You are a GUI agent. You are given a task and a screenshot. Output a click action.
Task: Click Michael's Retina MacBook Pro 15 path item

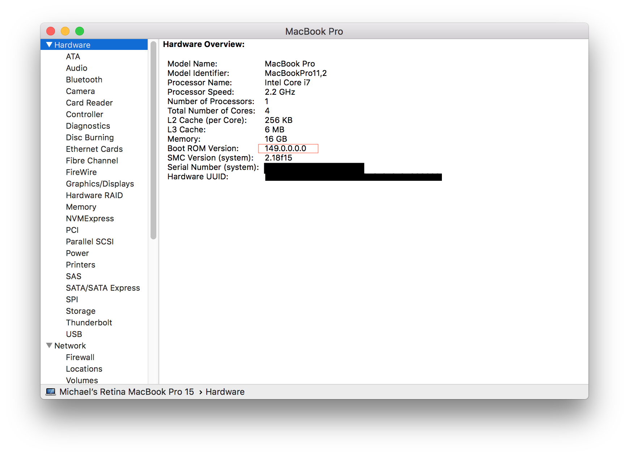(127, 392)
